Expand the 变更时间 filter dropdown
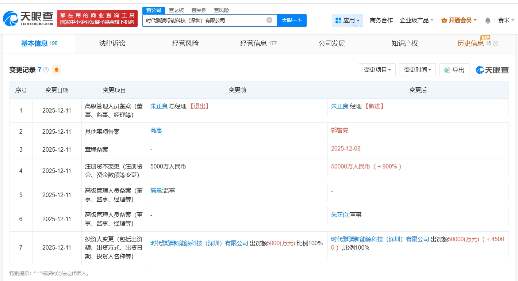Screen dimensions: 518x281 [x=417, y=70]
